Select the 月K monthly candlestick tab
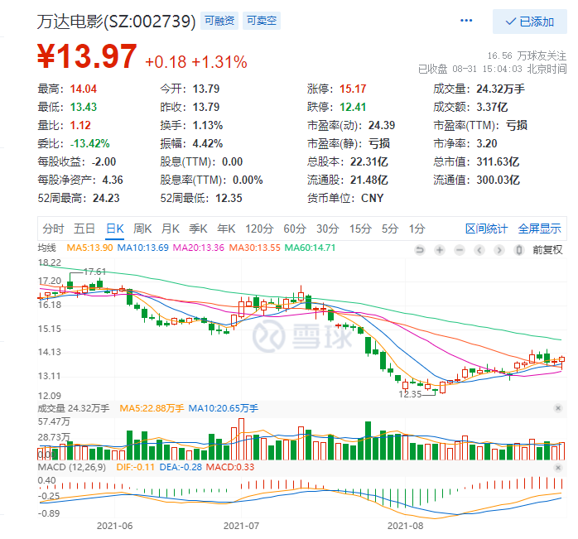 point(171,229)
